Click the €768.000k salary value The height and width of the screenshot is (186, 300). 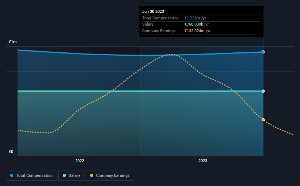(194, 25)
